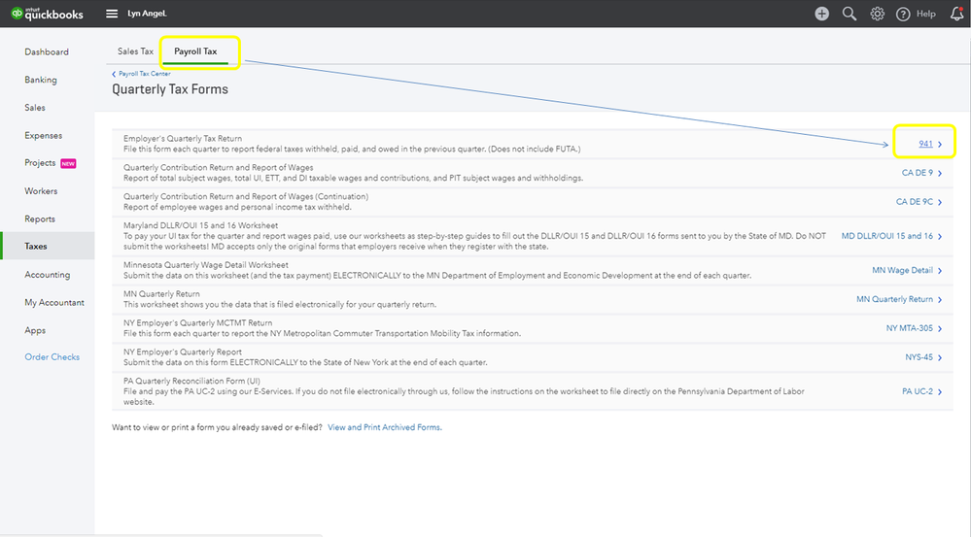971x537 pixels.
Task: Open Projects in the sidebar
Action: [40, 163]
